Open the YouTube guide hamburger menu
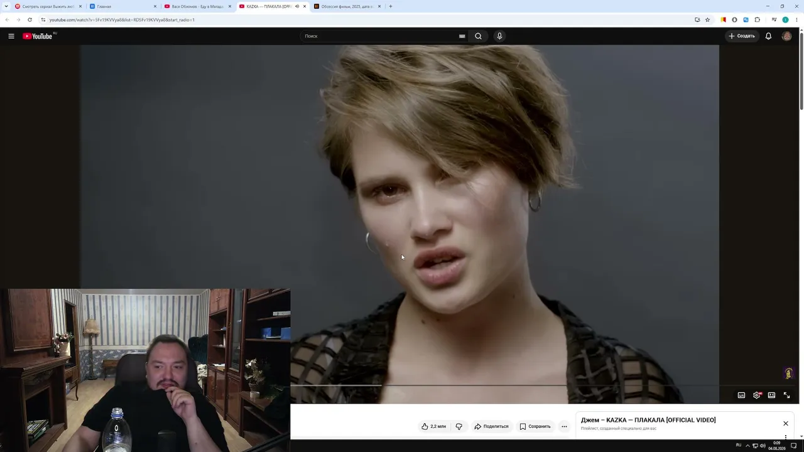804x452 pixels. (x=11, y=36)
